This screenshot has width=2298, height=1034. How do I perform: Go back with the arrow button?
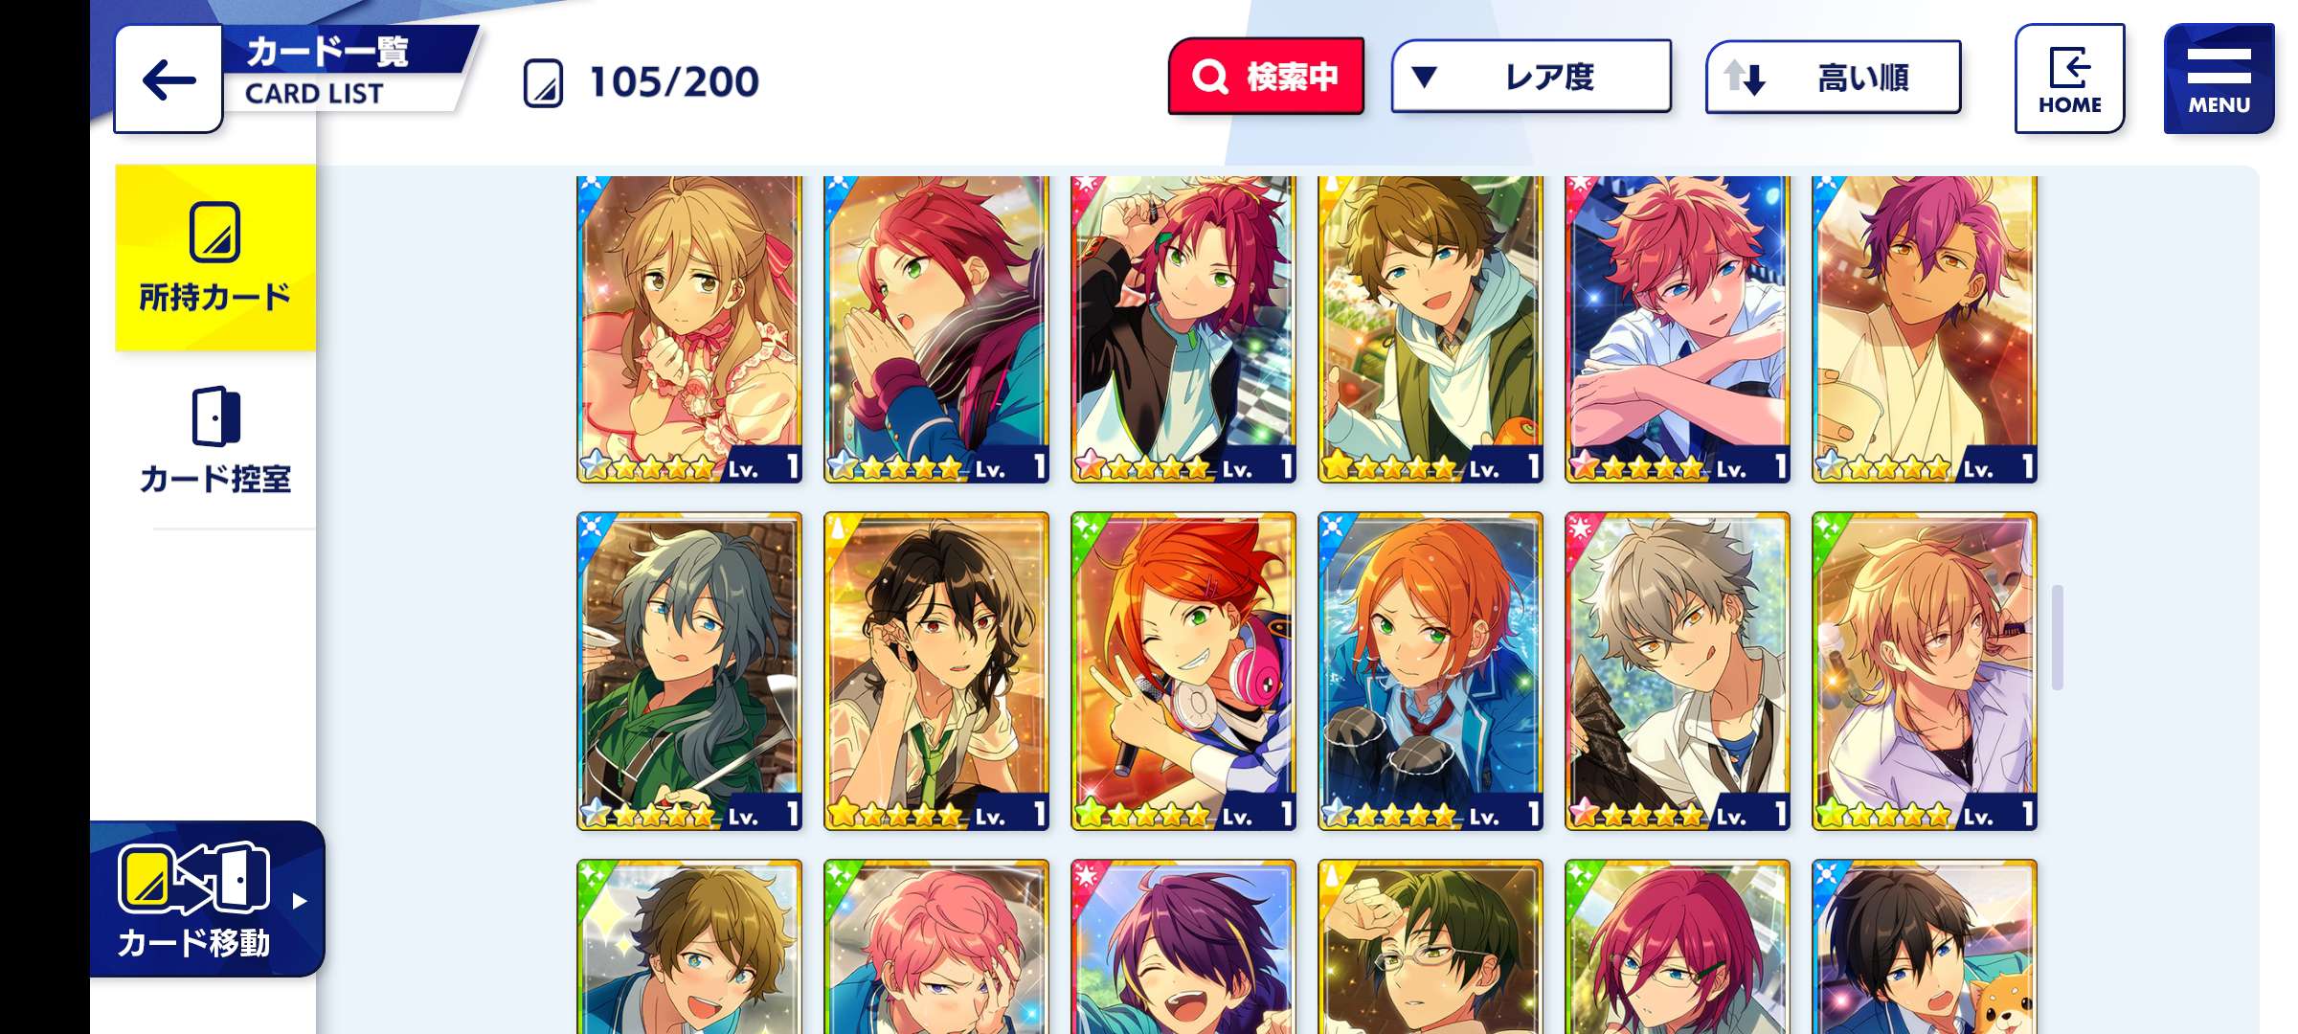[169, 79]
